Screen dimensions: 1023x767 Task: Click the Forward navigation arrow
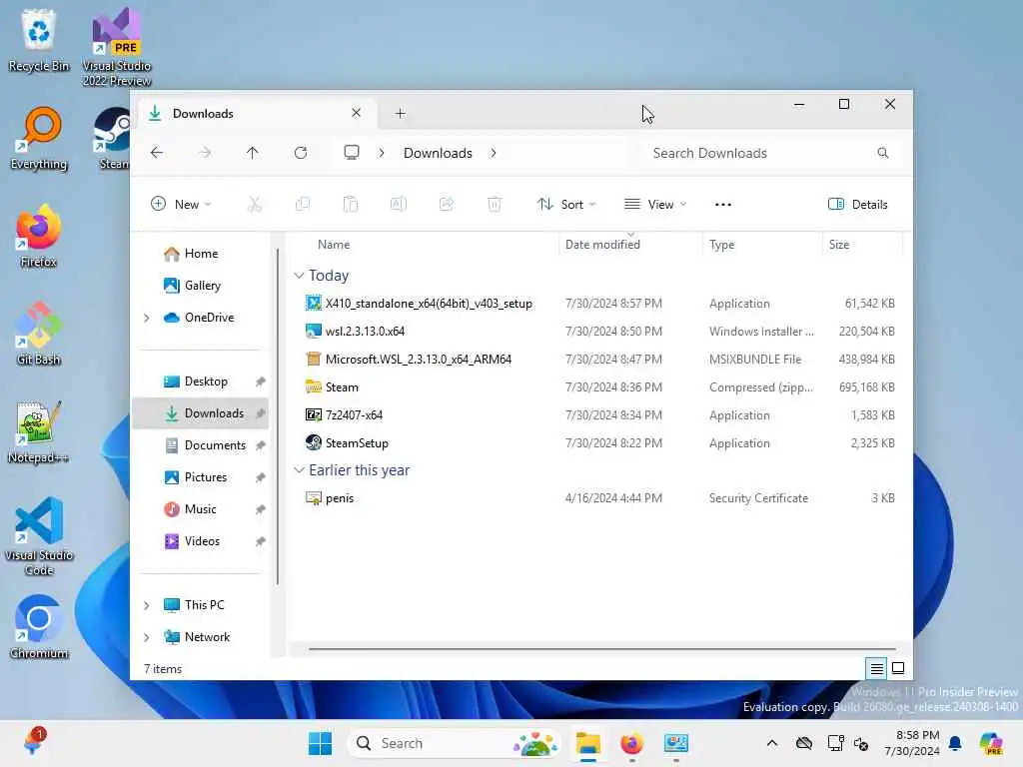pos(205,153)
